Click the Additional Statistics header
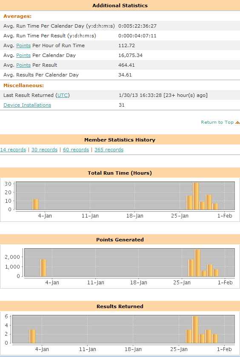 click(x=120, y=6)
